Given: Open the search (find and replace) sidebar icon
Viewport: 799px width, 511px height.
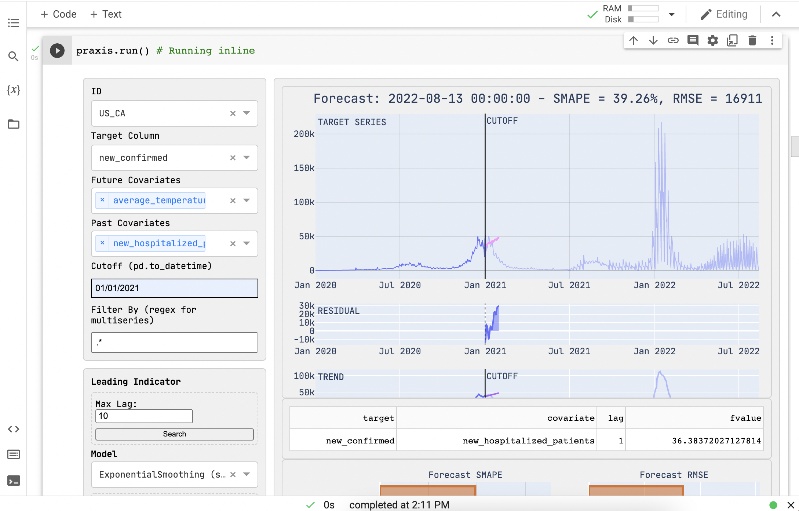Looking at the screenshot, I should point(14,56).
